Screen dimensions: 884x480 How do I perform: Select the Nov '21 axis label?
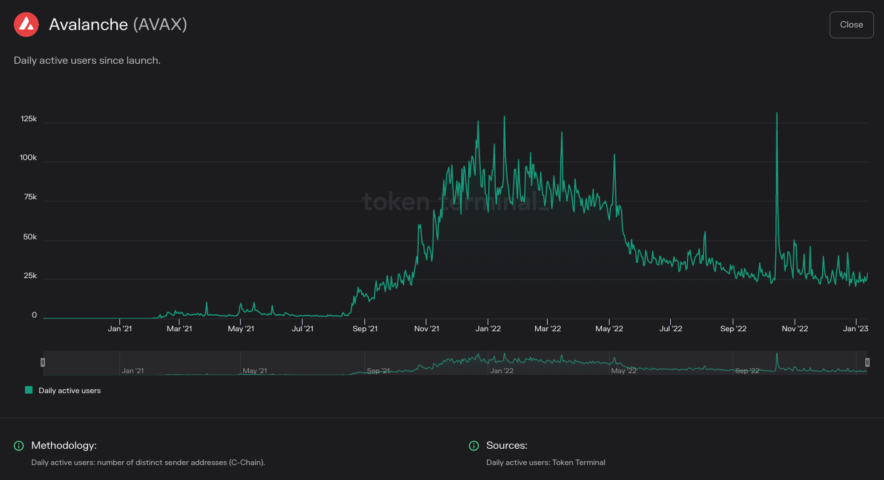[x=426, y=328]
